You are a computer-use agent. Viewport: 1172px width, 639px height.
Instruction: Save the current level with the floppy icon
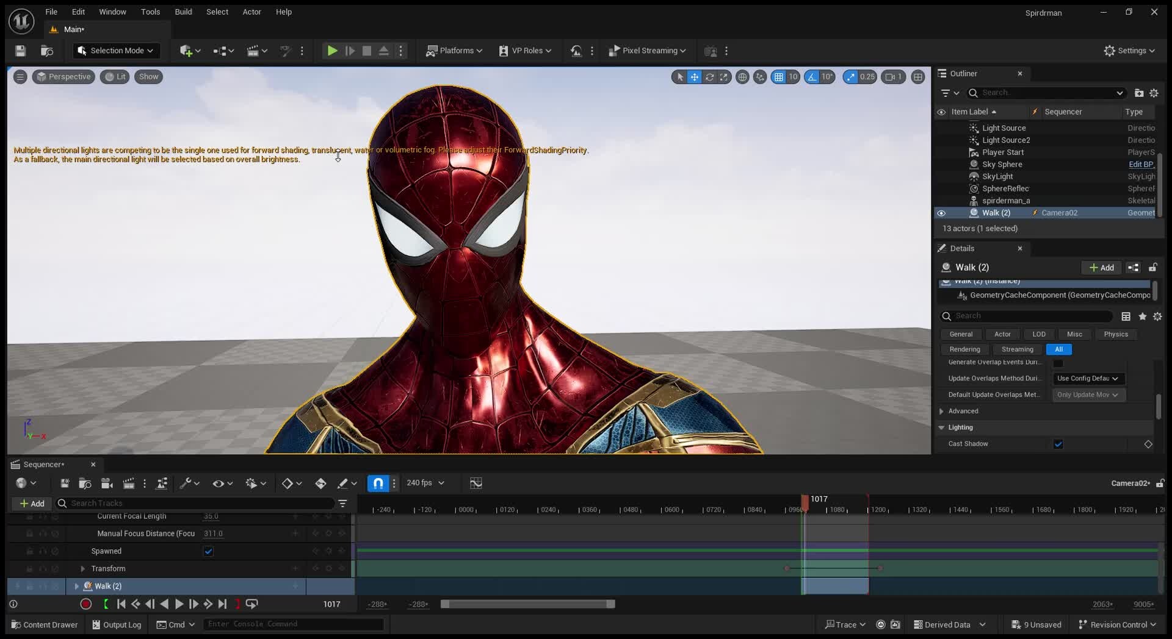20,51
